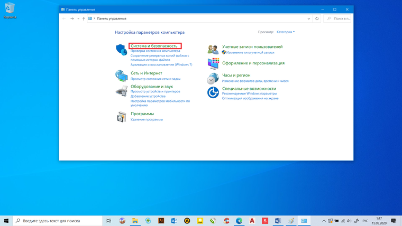Open red S application in taskbar

point(265,221)
